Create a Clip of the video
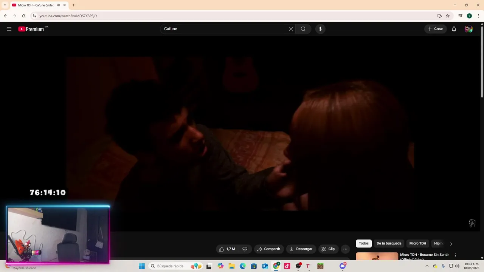Viewport: 484px width, 272px height. [328, 249]
